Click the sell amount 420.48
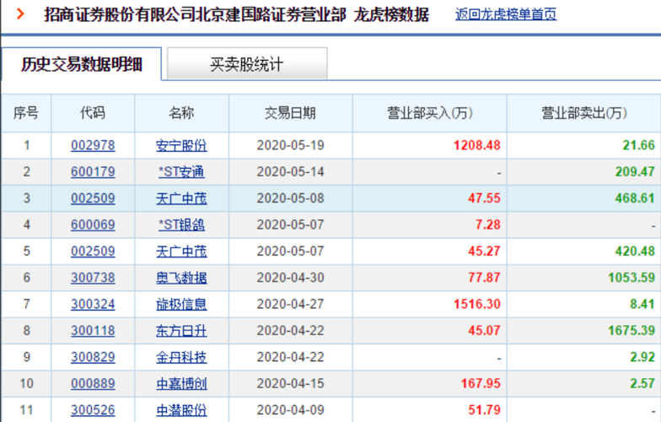661x422 pixels. point(635,252)
